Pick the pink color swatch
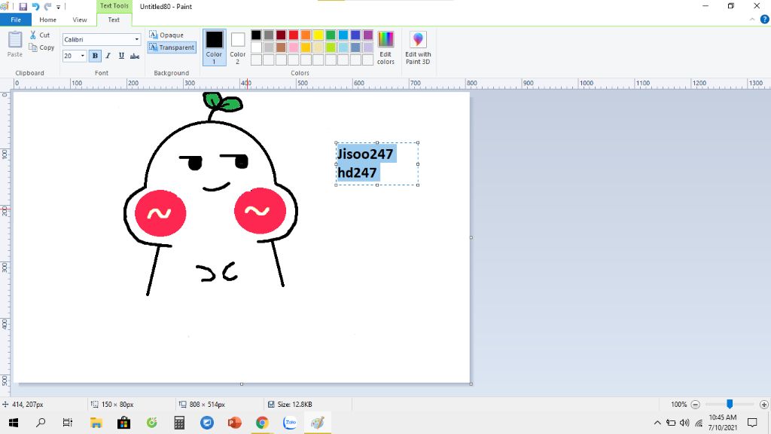This screenshot has width=771, height=434. (x=294, y=47)
